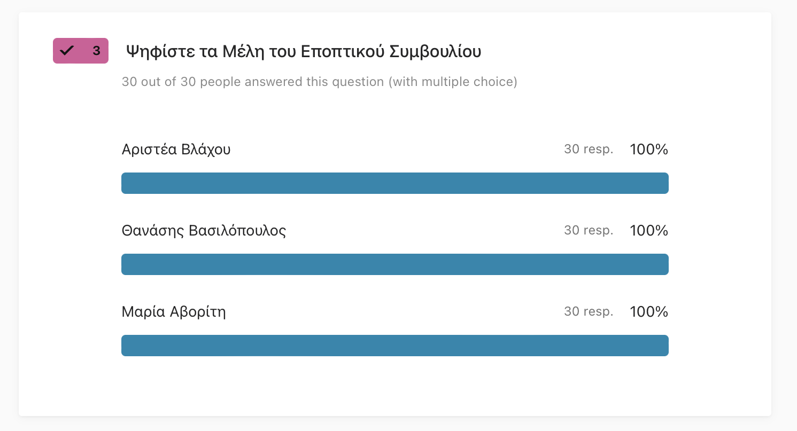This screenshot has width=797, height=431.
Task: Click the 100% value for Θανάσης Βασιλόπουλος
Action: [x=649, y=231]
